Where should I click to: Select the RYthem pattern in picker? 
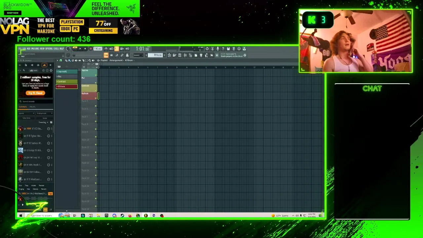67,86
